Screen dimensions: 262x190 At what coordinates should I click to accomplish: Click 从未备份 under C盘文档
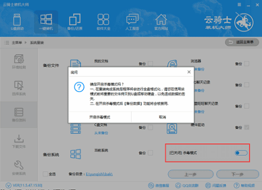click(101, 133)
